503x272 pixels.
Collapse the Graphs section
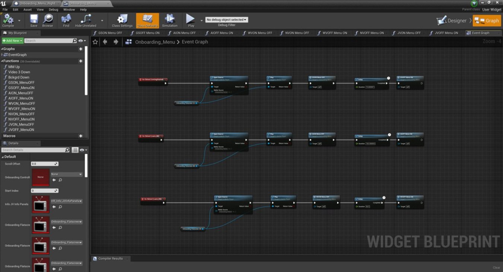(x=2, y=49)
